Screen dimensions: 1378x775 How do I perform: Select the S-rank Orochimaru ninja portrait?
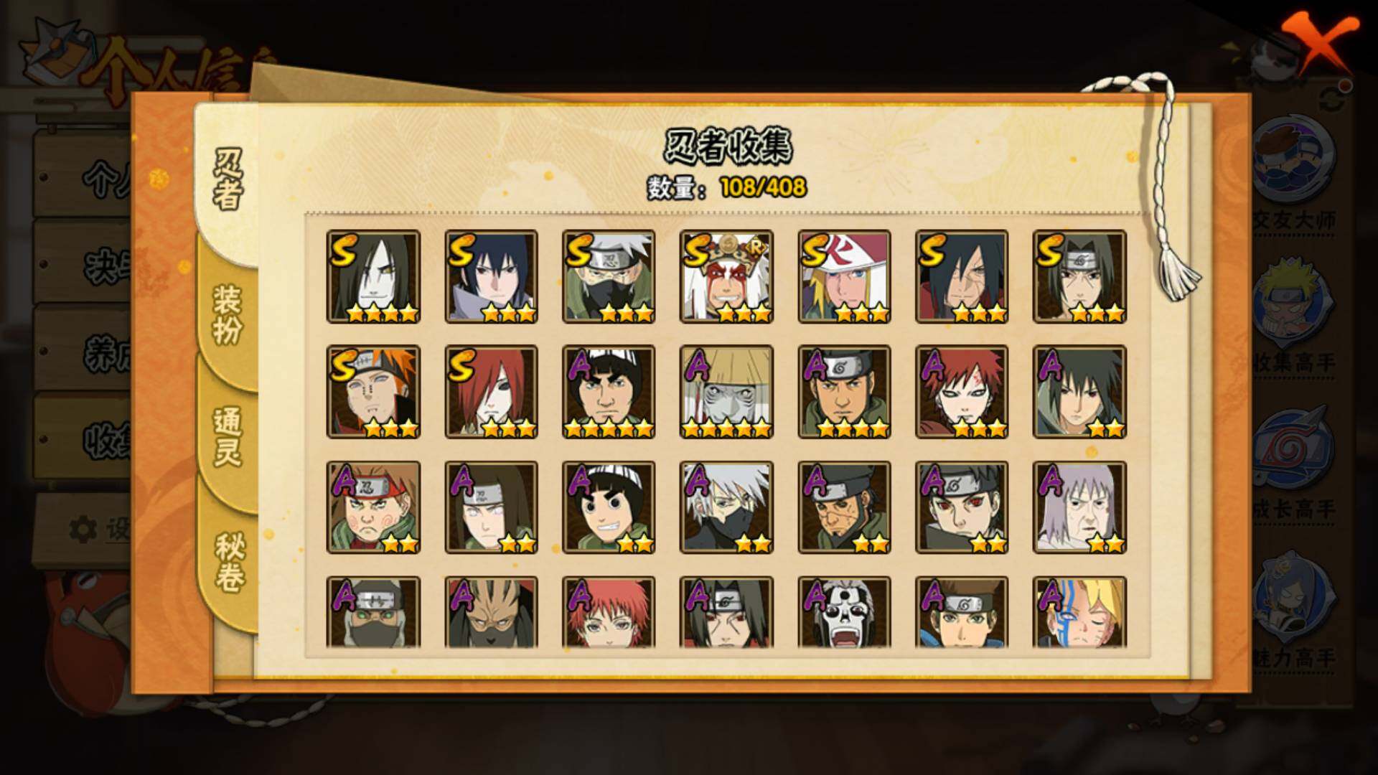(x=373, y=276)
